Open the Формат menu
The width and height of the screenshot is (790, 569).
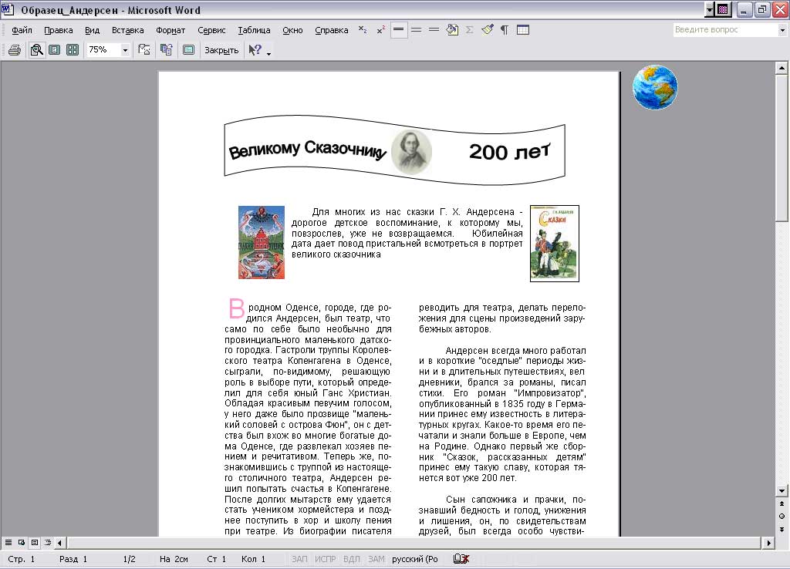click(x=170, y=30)
